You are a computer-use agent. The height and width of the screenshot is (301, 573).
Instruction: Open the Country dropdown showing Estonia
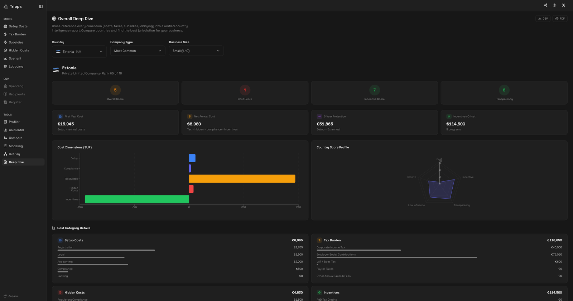pyautogui.click(x=79, y=51)
